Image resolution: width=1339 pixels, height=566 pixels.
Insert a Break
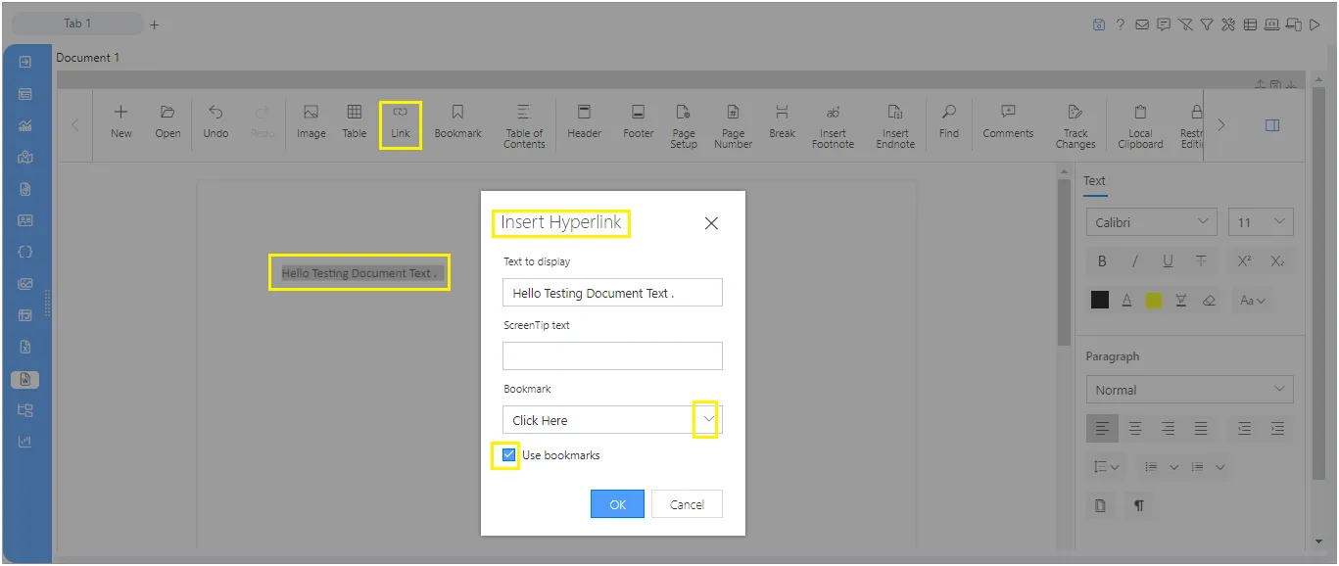782,123
